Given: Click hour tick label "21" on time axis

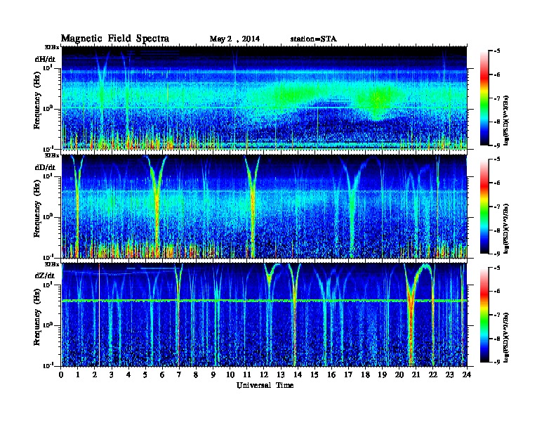Looking at the screenshot, I should pyautogui.click(x=416, y=375).
